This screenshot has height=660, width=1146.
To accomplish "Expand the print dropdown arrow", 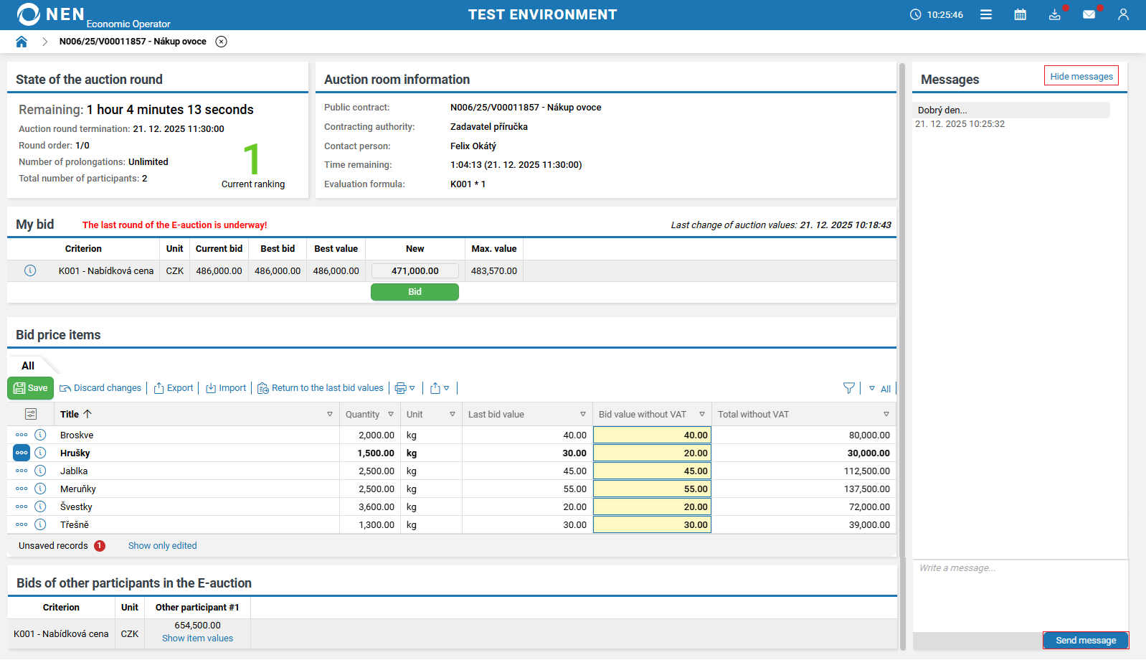I will click(412, 388).
